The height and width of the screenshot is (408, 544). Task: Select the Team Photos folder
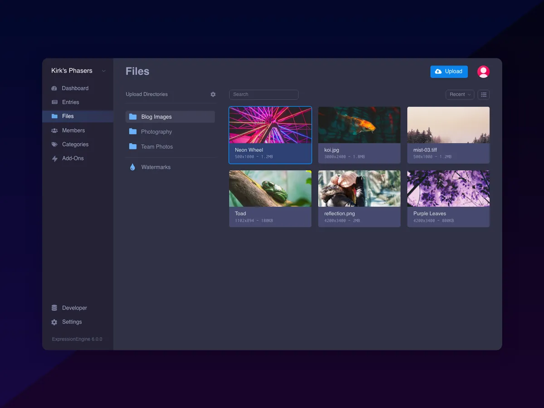point(157,146)
